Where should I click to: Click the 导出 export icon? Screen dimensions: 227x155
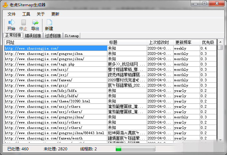35,22
